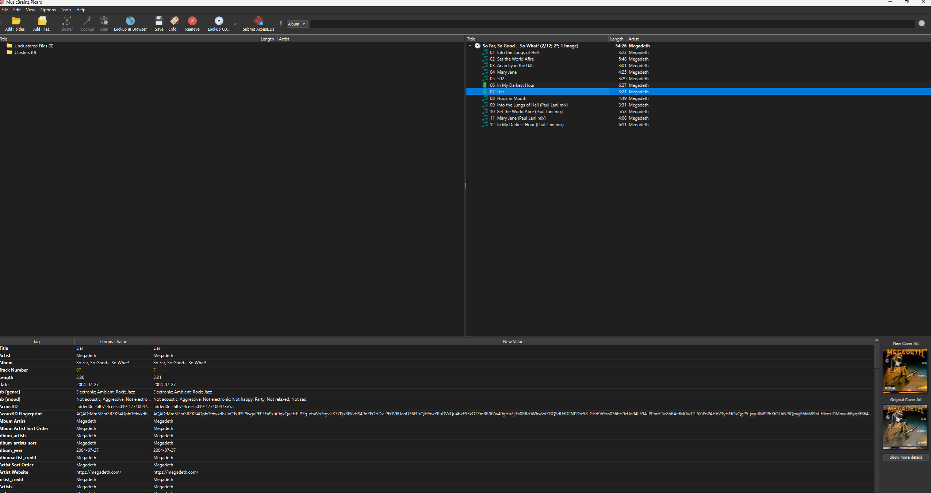The image size is (931, 493).
Task: Collapse the So Far, So Good album tree
Action: [x=470, y=46]
